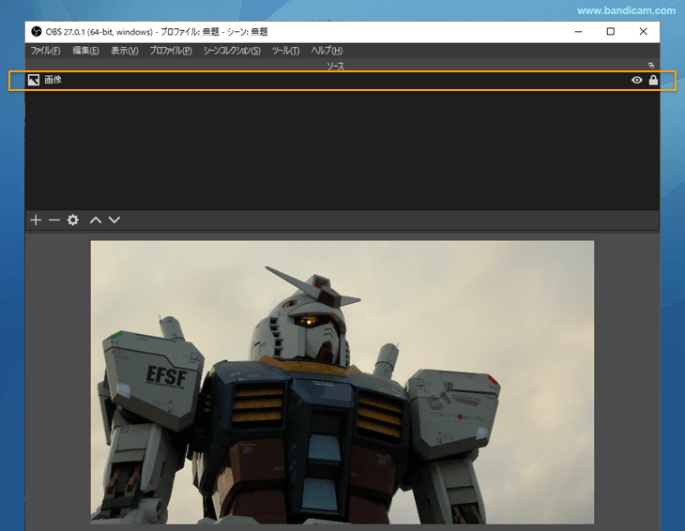The image size is (685, 531).
Task: Click the image source type icon
Action: pos(34,80)
